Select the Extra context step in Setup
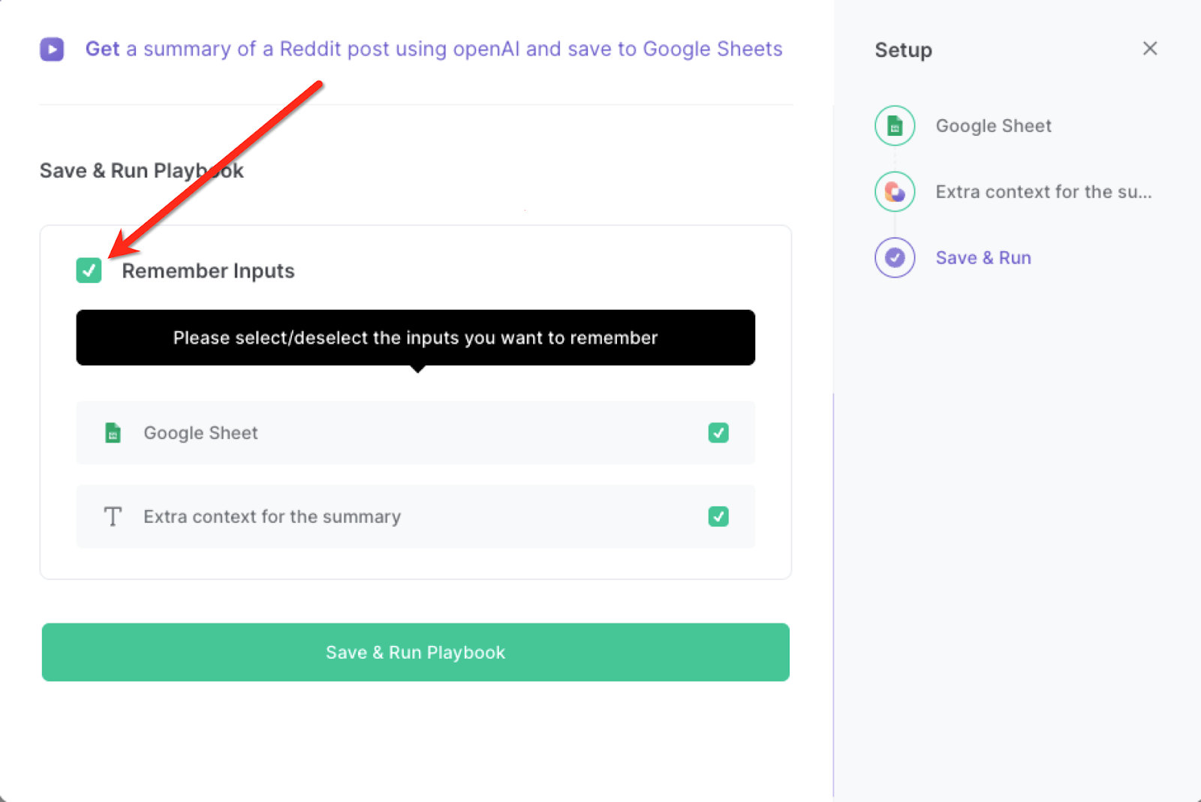The image size is (1201, 802). point(1043,191)
